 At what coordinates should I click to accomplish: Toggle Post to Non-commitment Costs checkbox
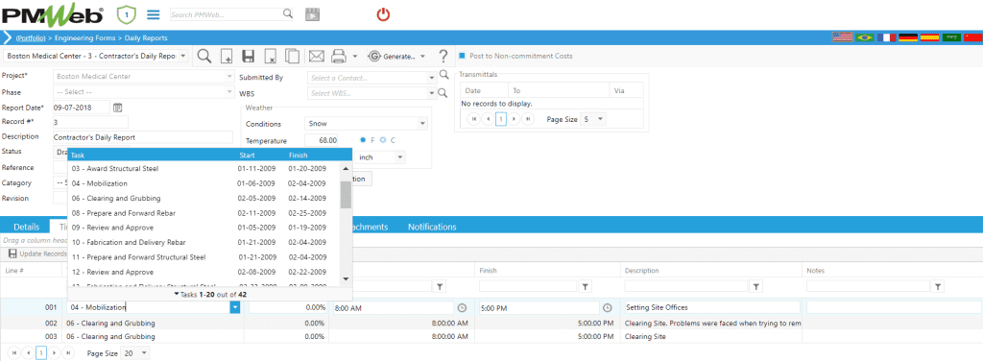coord(462,56)
